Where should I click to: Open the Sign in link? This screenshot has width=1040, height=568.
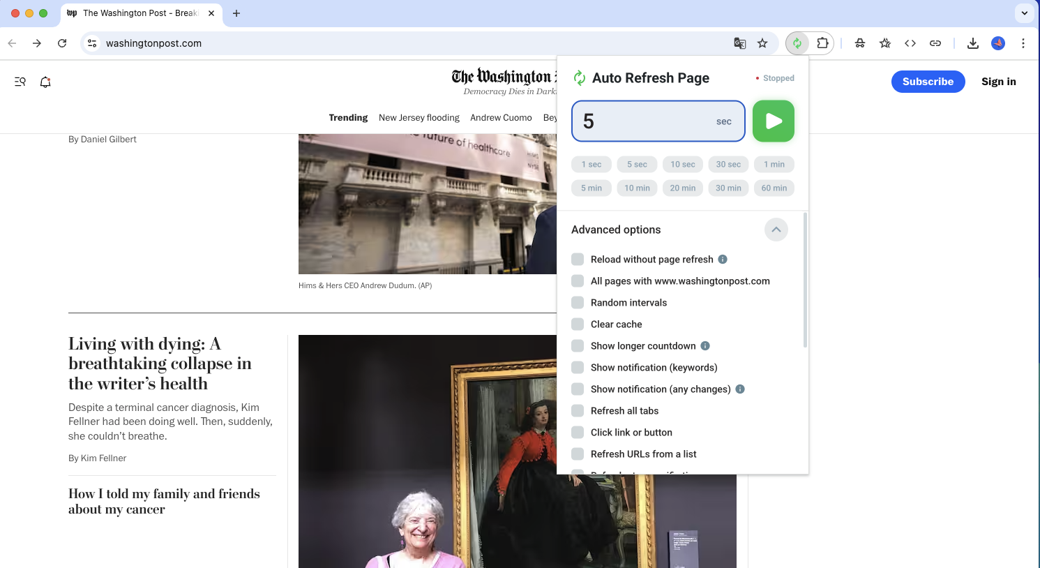[x=998, y=82]
